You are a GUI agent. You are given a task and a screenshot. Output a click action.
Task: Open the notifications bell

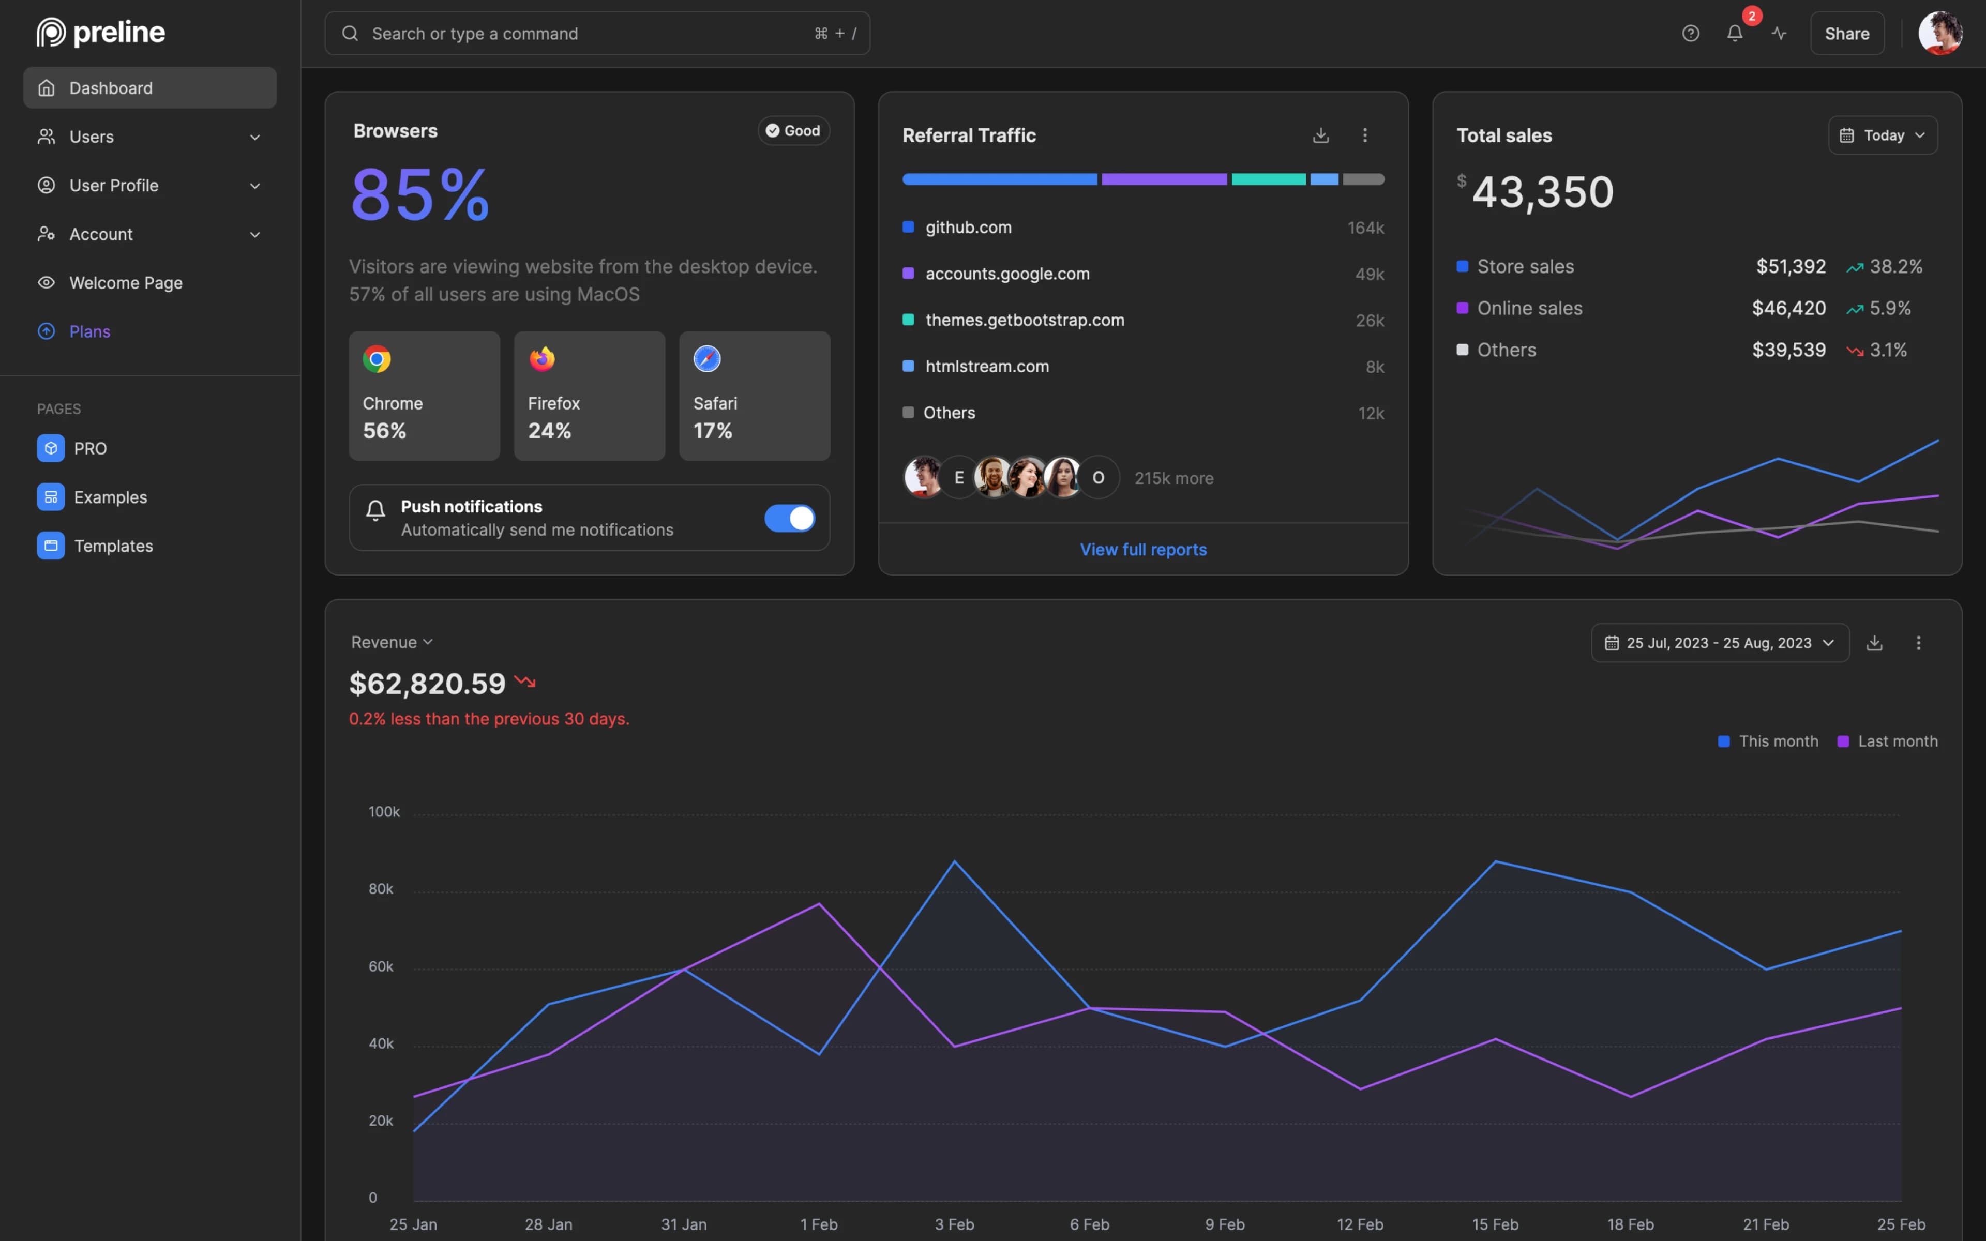(x=1734, y=33)
